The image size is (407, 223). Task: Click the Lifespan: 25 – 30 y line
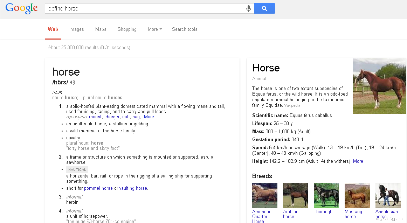pyautogui.click(x=272, y=124)
